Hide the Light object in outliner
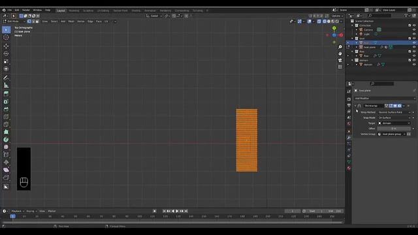The width and height of the screenshot is (418, 235). 414,34
